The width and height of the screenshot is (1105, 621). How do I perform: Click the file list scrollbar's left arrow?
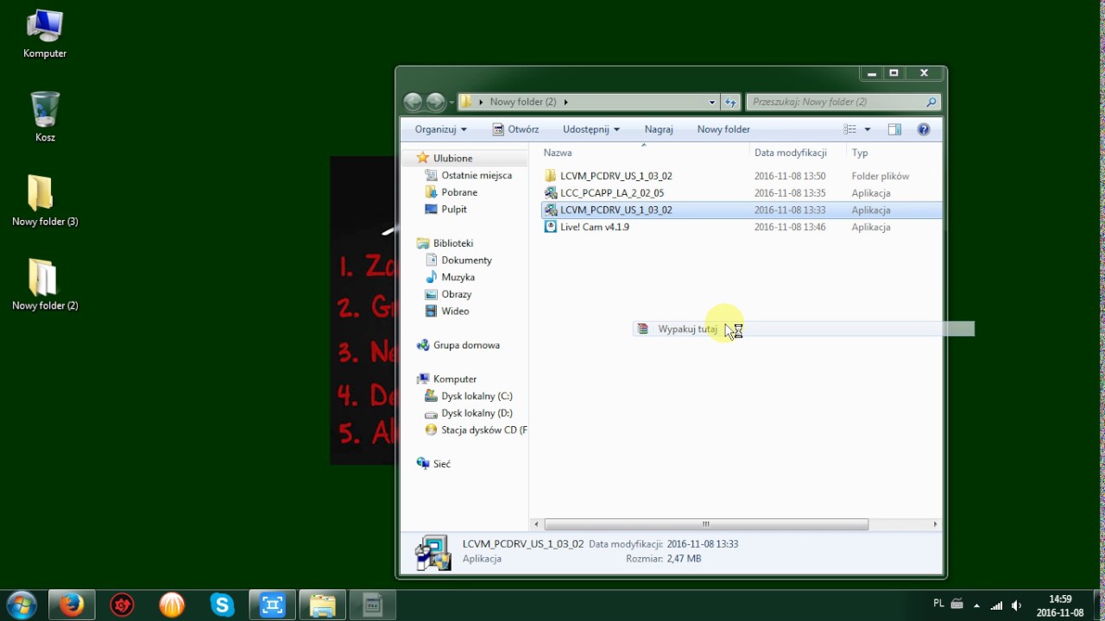pyautogui.click(x=536, y=524)
